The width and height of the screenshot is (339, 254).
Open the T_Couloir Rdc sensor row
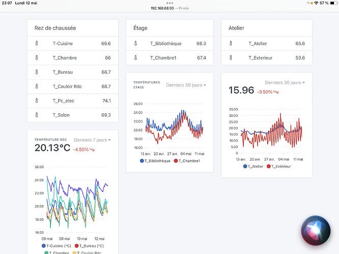point(73,86)
